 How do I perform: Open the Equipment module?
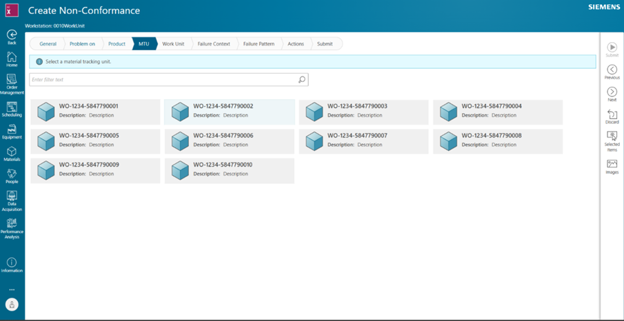click(x=12, y=131)
